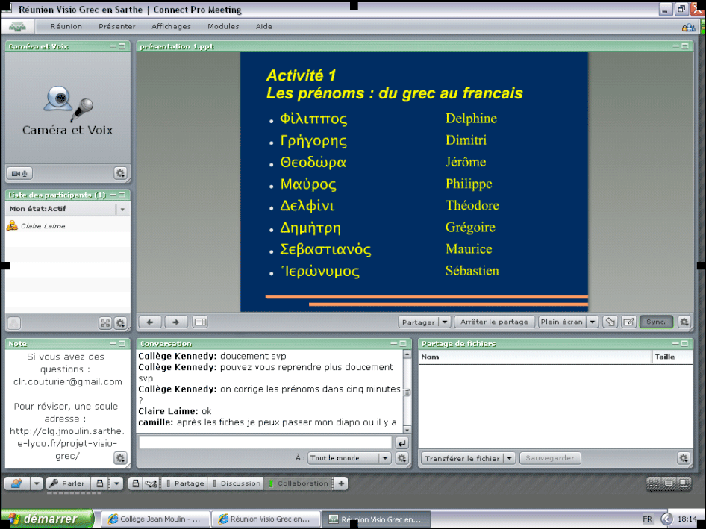
Task: Start camera and voice with webcam icon button
Action: click(19, 173)
